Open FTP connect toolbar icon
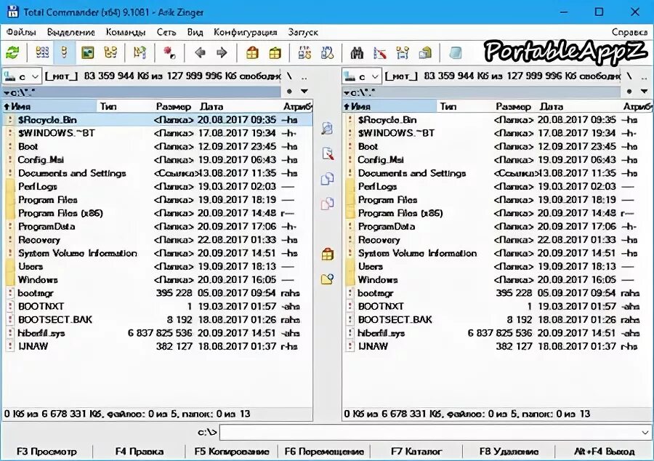The width and height of the screenshot is (654, 461). click(x=305, y=52)
